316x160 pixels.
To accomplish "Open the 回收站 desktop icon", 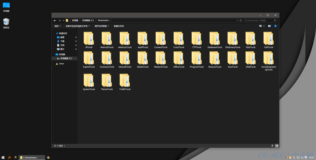I will [6, 24].
